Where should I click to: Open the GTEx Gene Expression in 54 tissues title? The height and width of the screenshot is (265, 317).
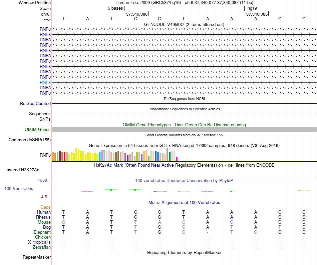pyautogui.click(x=184, y=145)
